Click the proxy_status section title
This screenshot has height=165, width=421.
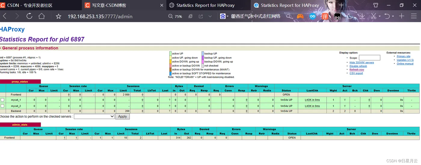(20, 81)
